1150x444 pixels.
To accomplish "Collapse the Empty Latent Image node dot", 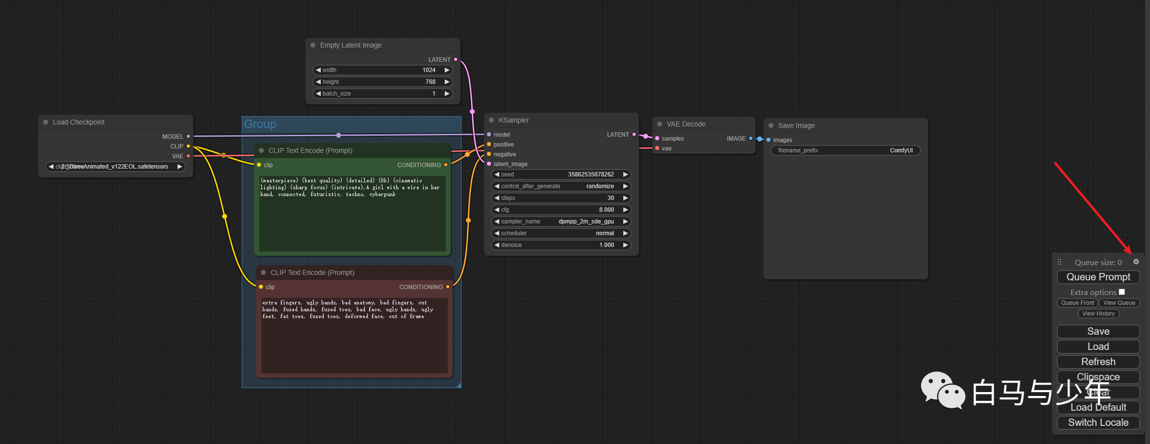I will (x=313, y=45).
